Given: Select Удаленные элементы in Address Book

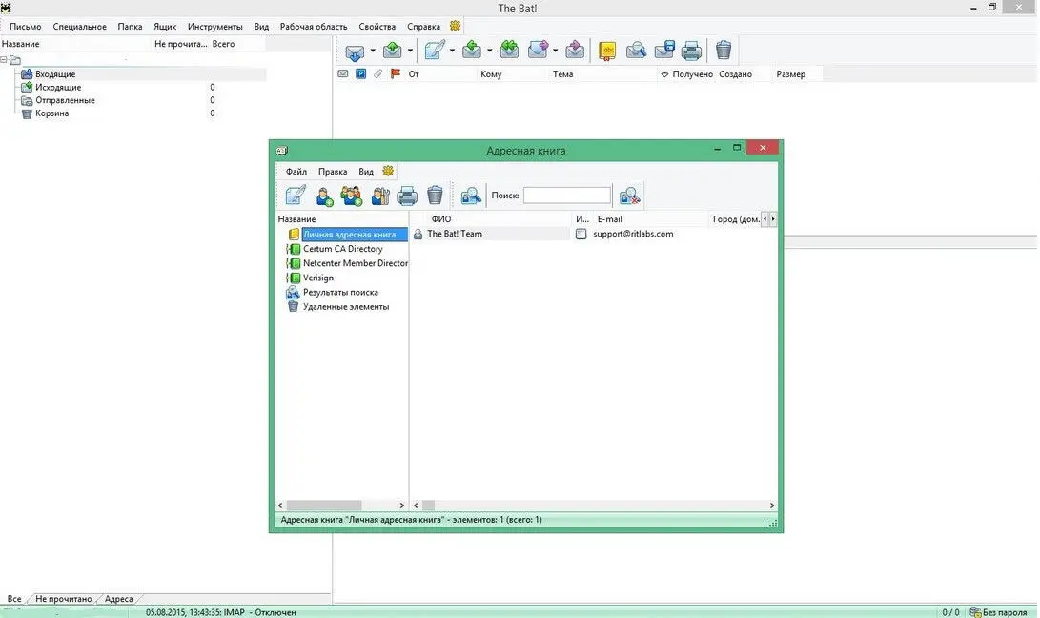Looking at the screenshot, I should click(346, 307).
